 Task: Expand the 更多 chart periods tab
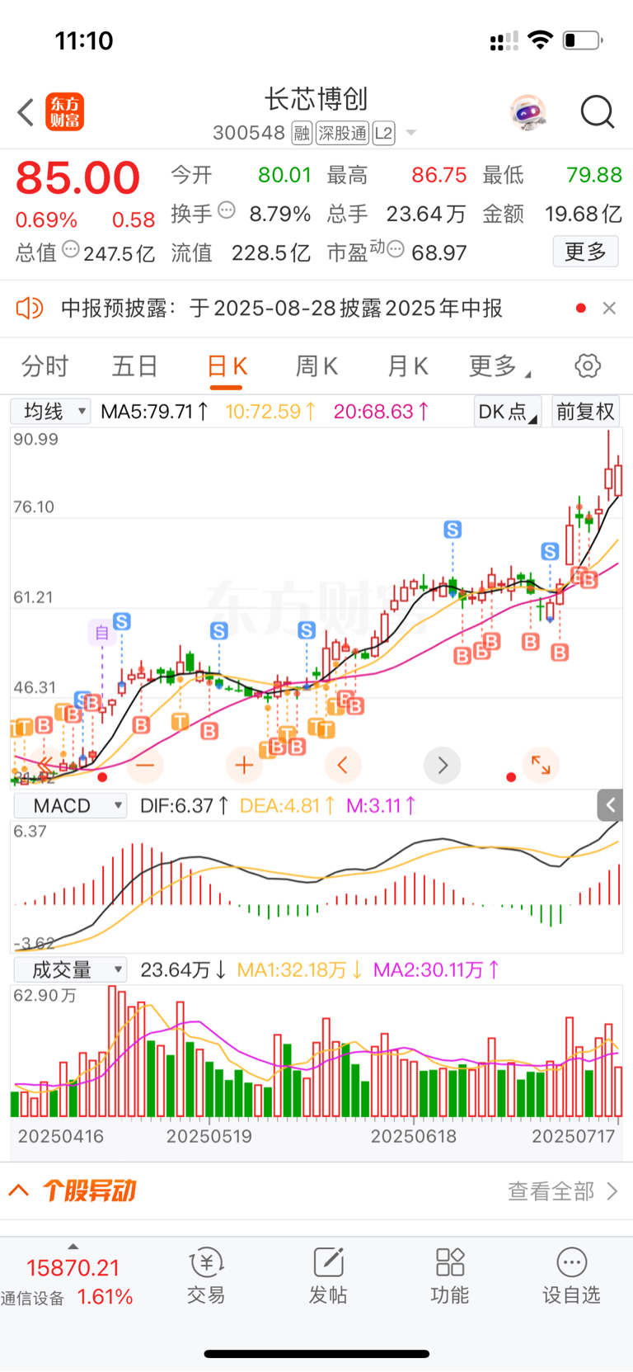tap(499, 365)
